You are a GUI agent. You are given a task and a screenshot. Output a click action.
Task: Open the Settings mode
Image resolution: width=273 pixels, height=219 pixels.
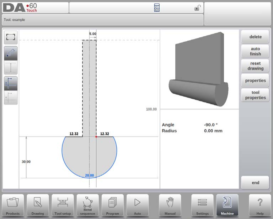coord(202,205)
